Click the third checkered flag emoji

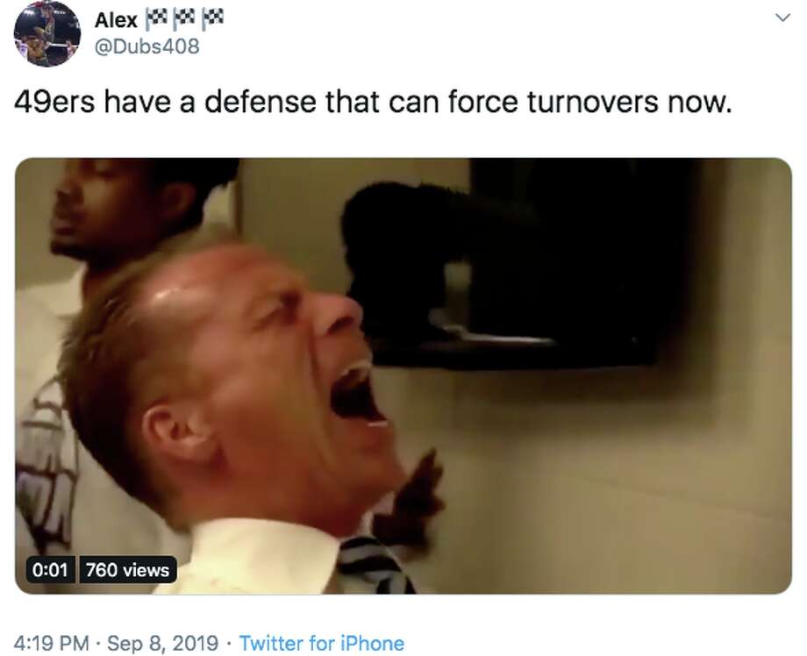coord(212,19)
